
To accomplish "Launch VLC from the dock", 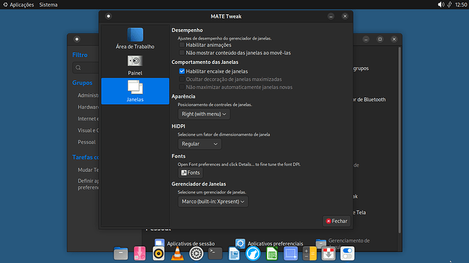I will (x=177, y=253).
